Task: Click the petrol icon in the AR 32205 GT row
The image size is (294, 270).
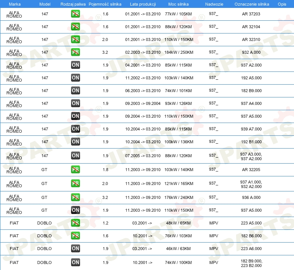Action: coord(75,170)
